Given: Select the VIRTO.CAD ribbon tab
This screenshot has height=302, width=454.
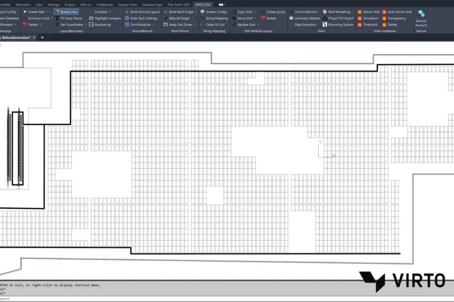Looking at the screenshot, I should 203,4.
